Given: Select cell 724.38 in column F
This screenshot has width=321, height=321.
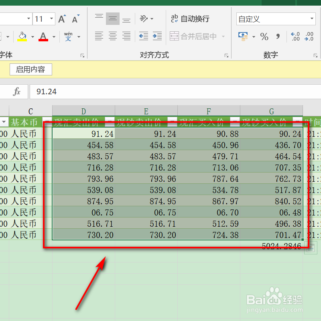Looking at the screenshot, I should [209, 235].
